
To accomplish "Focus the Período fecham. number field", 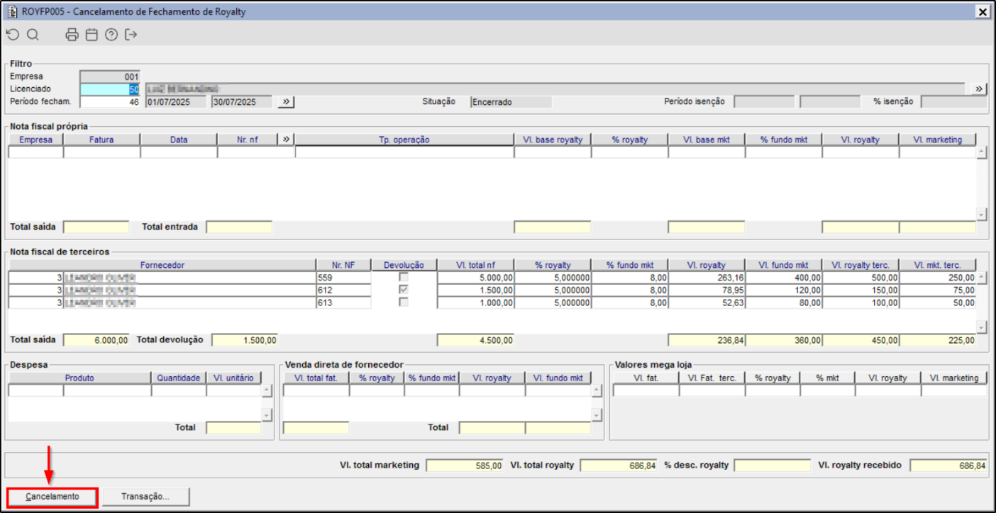I will (x=110, y=101).
